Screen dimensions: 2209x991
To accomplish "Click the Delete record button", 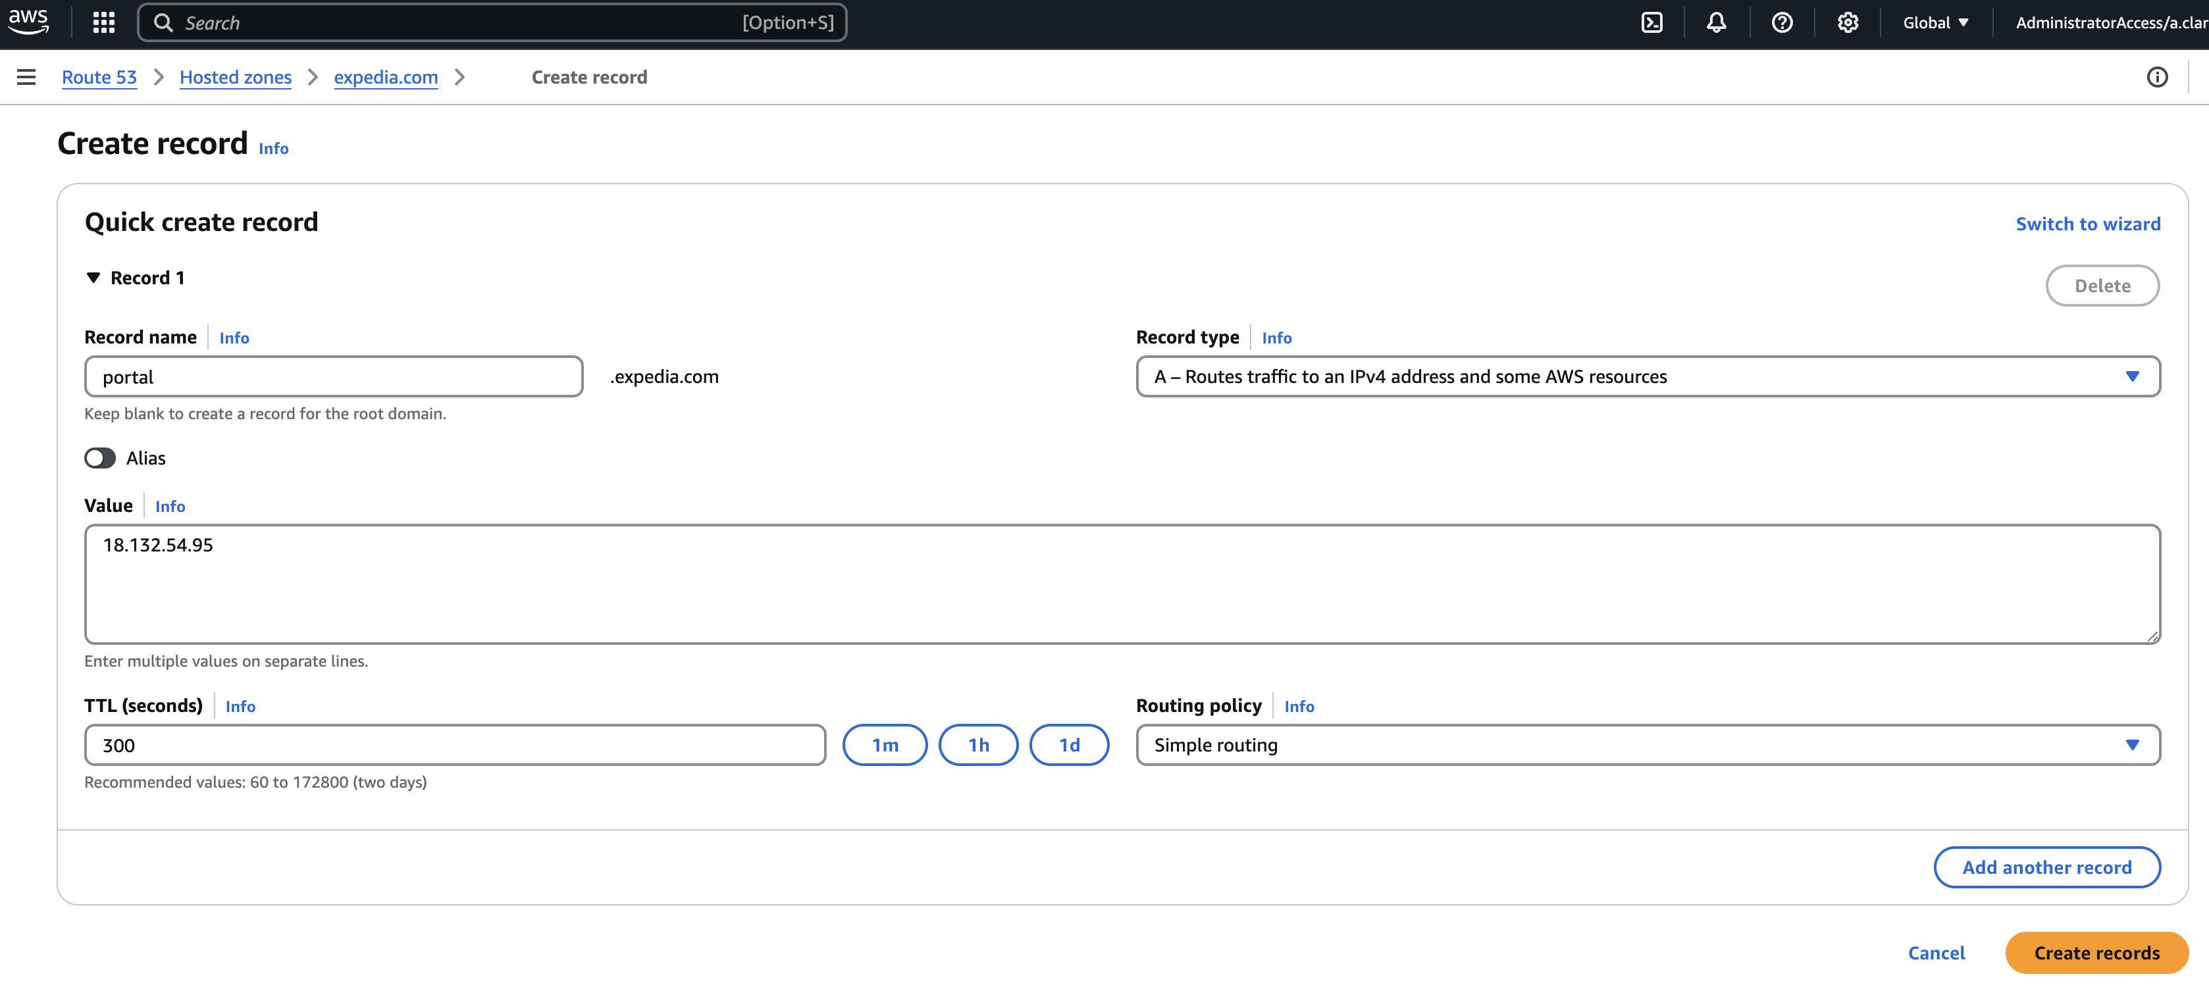I will [2102, 286].
